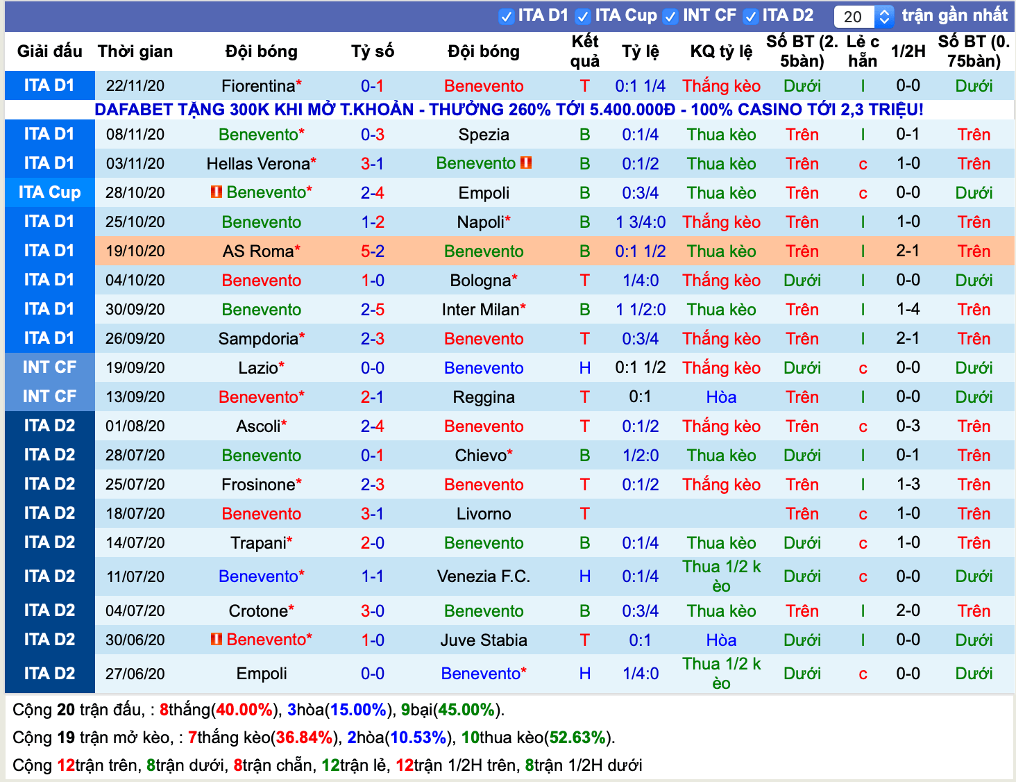Screen dimensions: 1016x782
Task: Click the red card icon next to Benevento on 03/11/20
Action: (x=526, y=163)
